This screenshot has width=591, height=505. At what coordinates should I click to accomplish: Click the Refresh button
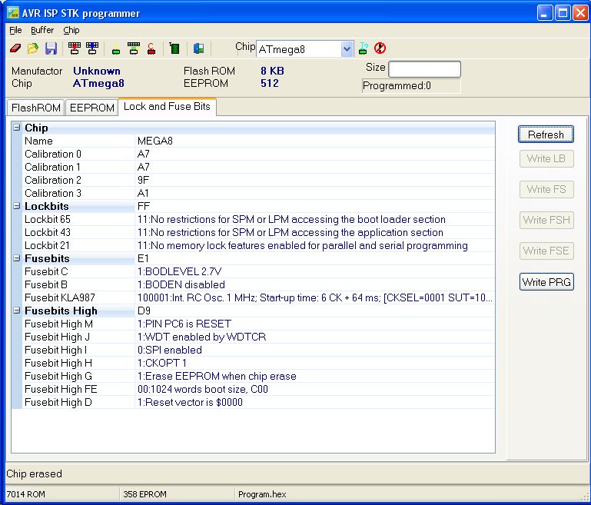[546, 135]
